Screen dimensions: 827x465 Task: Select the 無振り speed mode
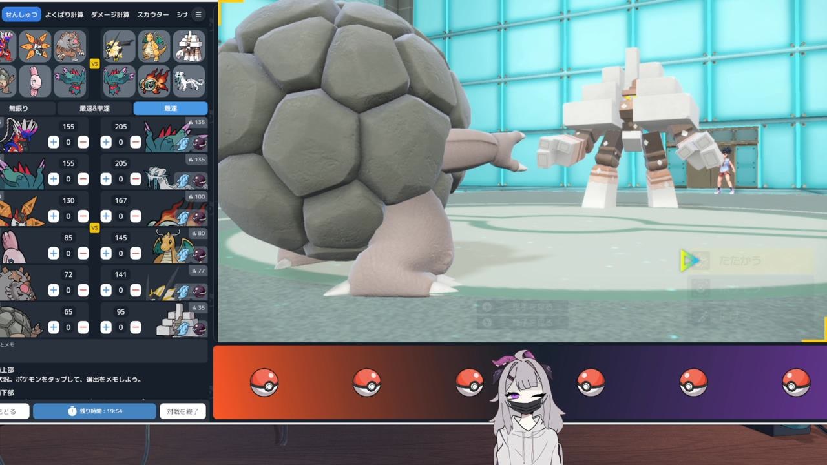(x=19, y=108)
